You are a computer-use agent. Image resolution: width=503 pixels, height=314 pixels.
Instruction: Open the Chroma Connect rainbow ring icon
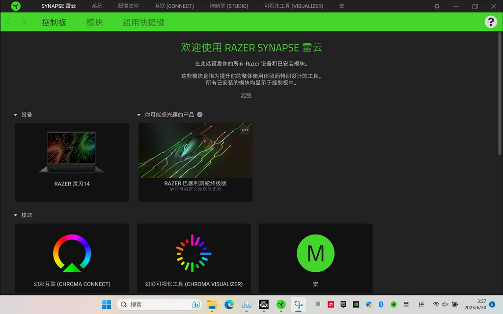[72, 253]
